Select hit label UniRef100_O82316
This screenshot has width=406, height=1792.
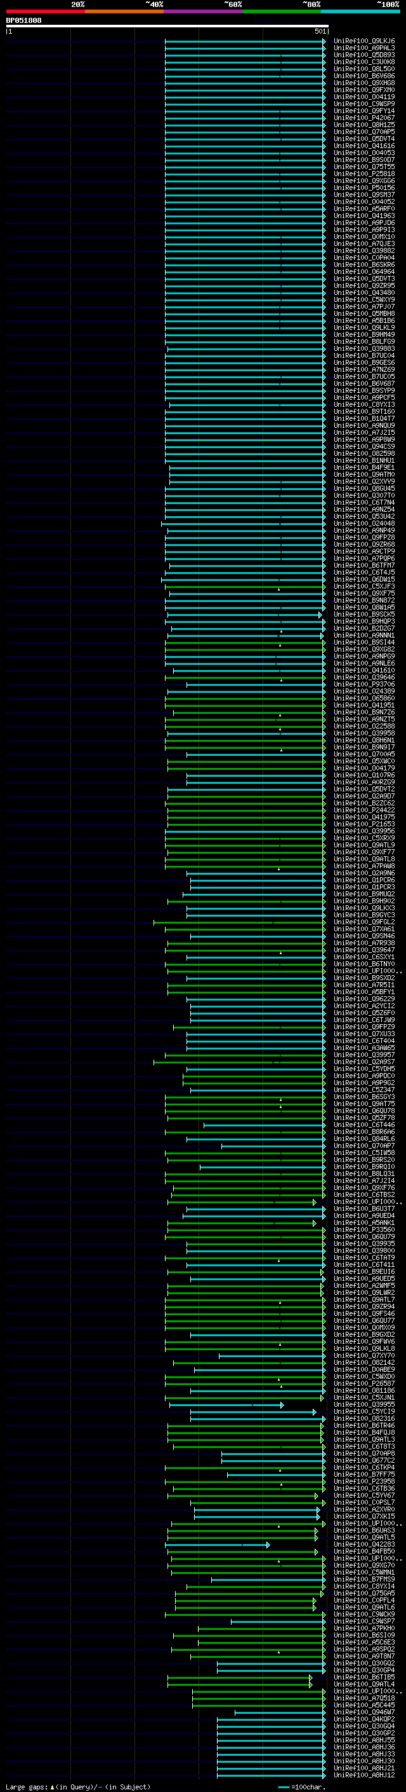[x=364, y=1418]
